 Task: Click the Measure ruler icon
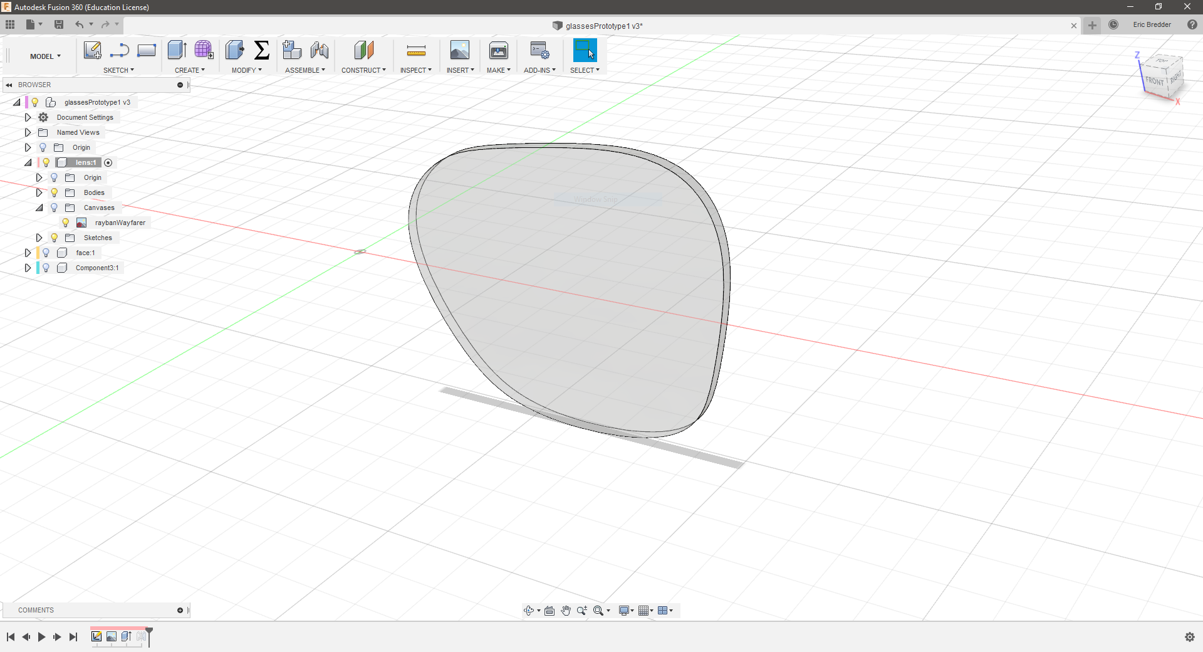416,51
